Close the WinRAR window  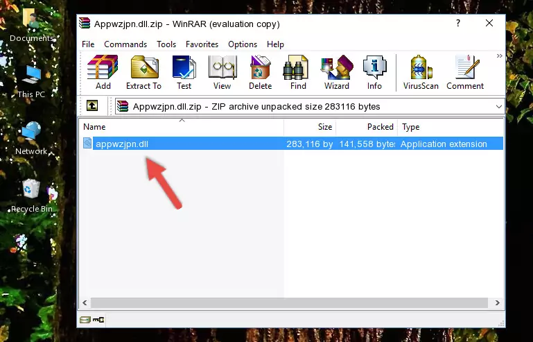489,23
